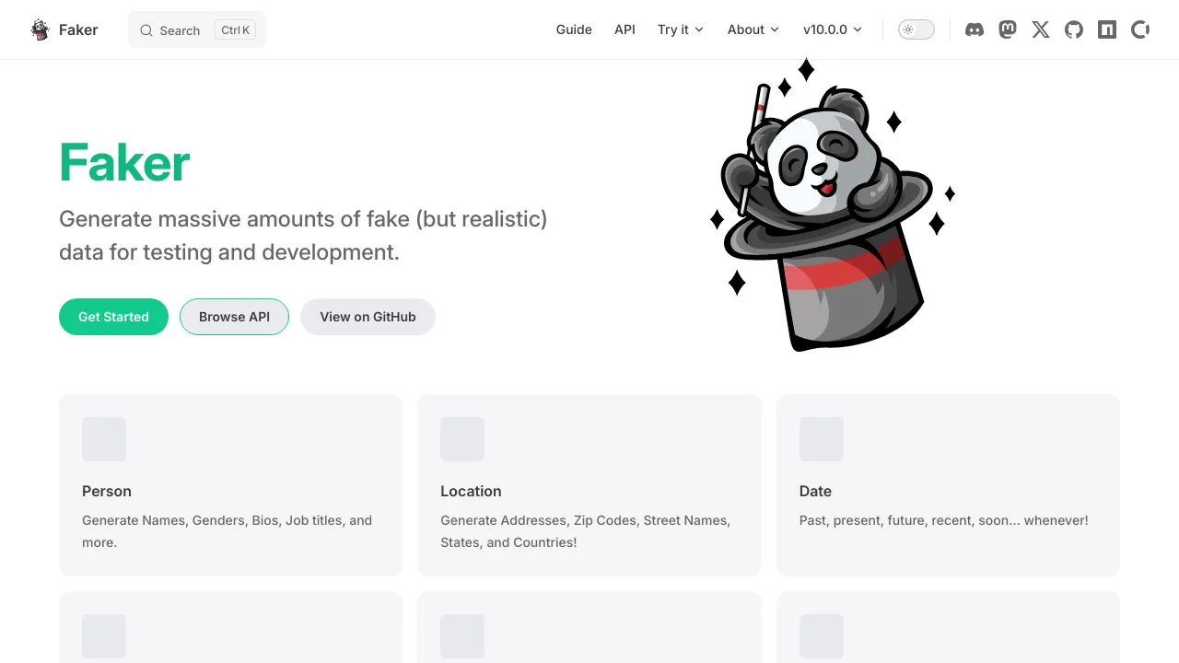This screenshot has height=663, width=1179.
Task: Click 'Past, present, future, recent' description text
Action: (x=943, y=520)
